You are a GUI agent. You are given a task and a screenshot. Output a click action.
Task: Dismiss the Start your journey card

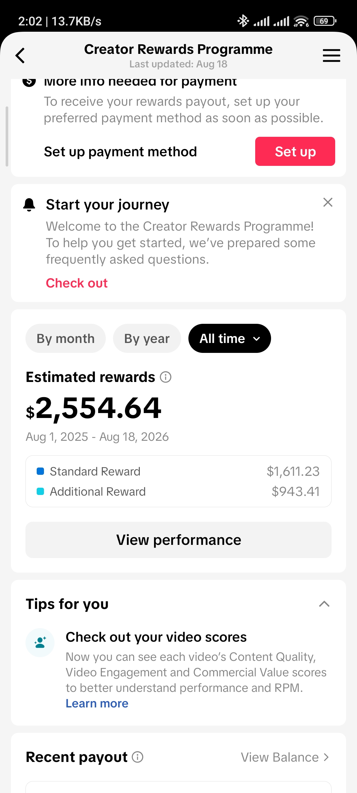328,202
